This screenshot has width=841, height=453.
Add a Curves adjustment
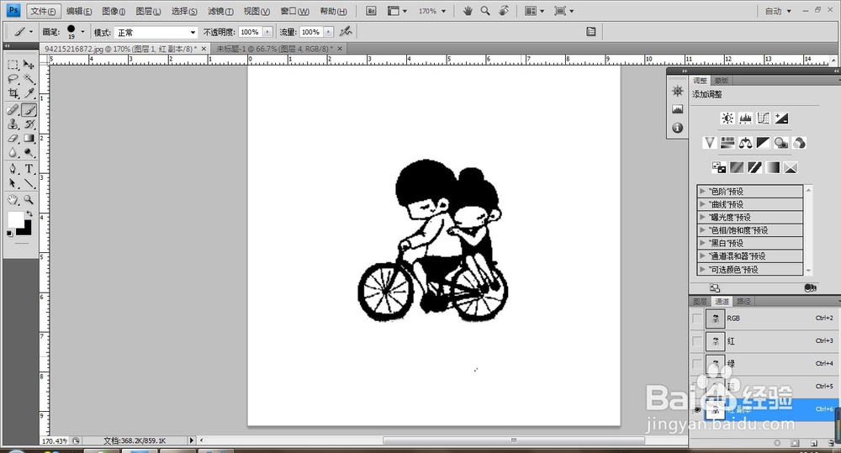(x=764, y=118)
